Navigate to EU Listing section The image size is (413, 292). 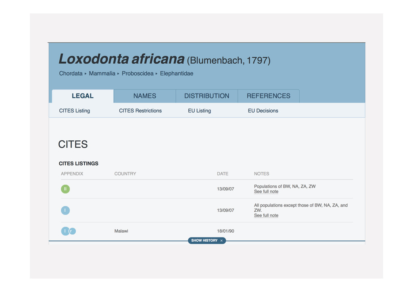pyautogui.click(x=199, y=111)
